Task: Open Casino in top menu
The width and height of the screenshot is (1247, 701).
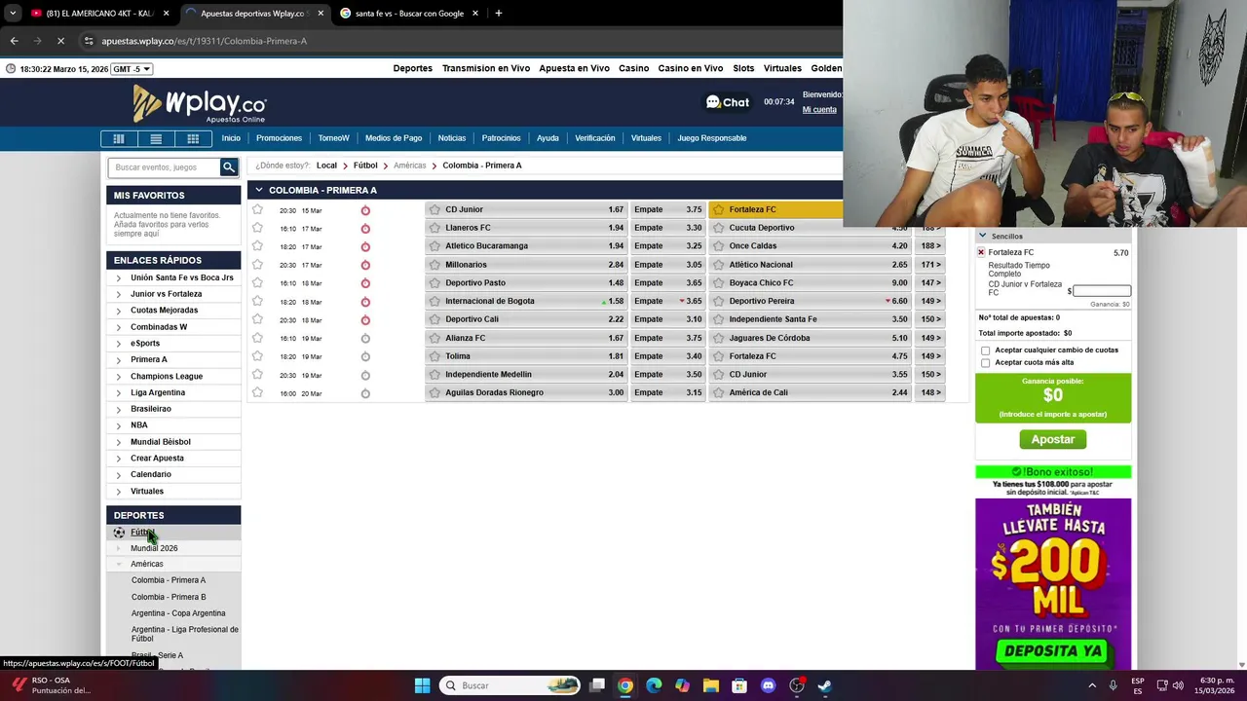Action: coord(633,68)
